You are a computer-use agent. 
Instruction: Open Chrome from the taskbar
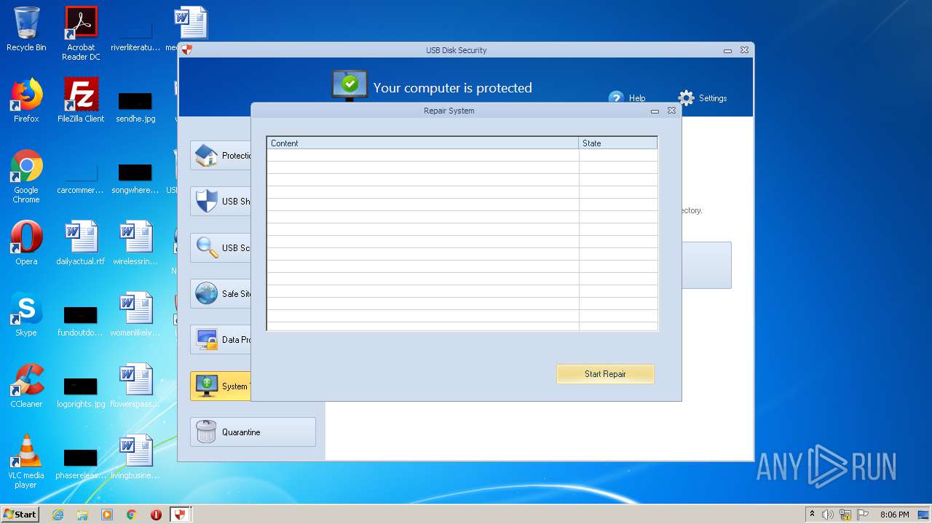tap(132, 515)
